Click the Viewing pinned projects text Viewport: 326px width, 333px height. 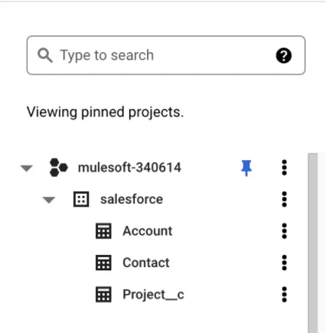(105, 113)
